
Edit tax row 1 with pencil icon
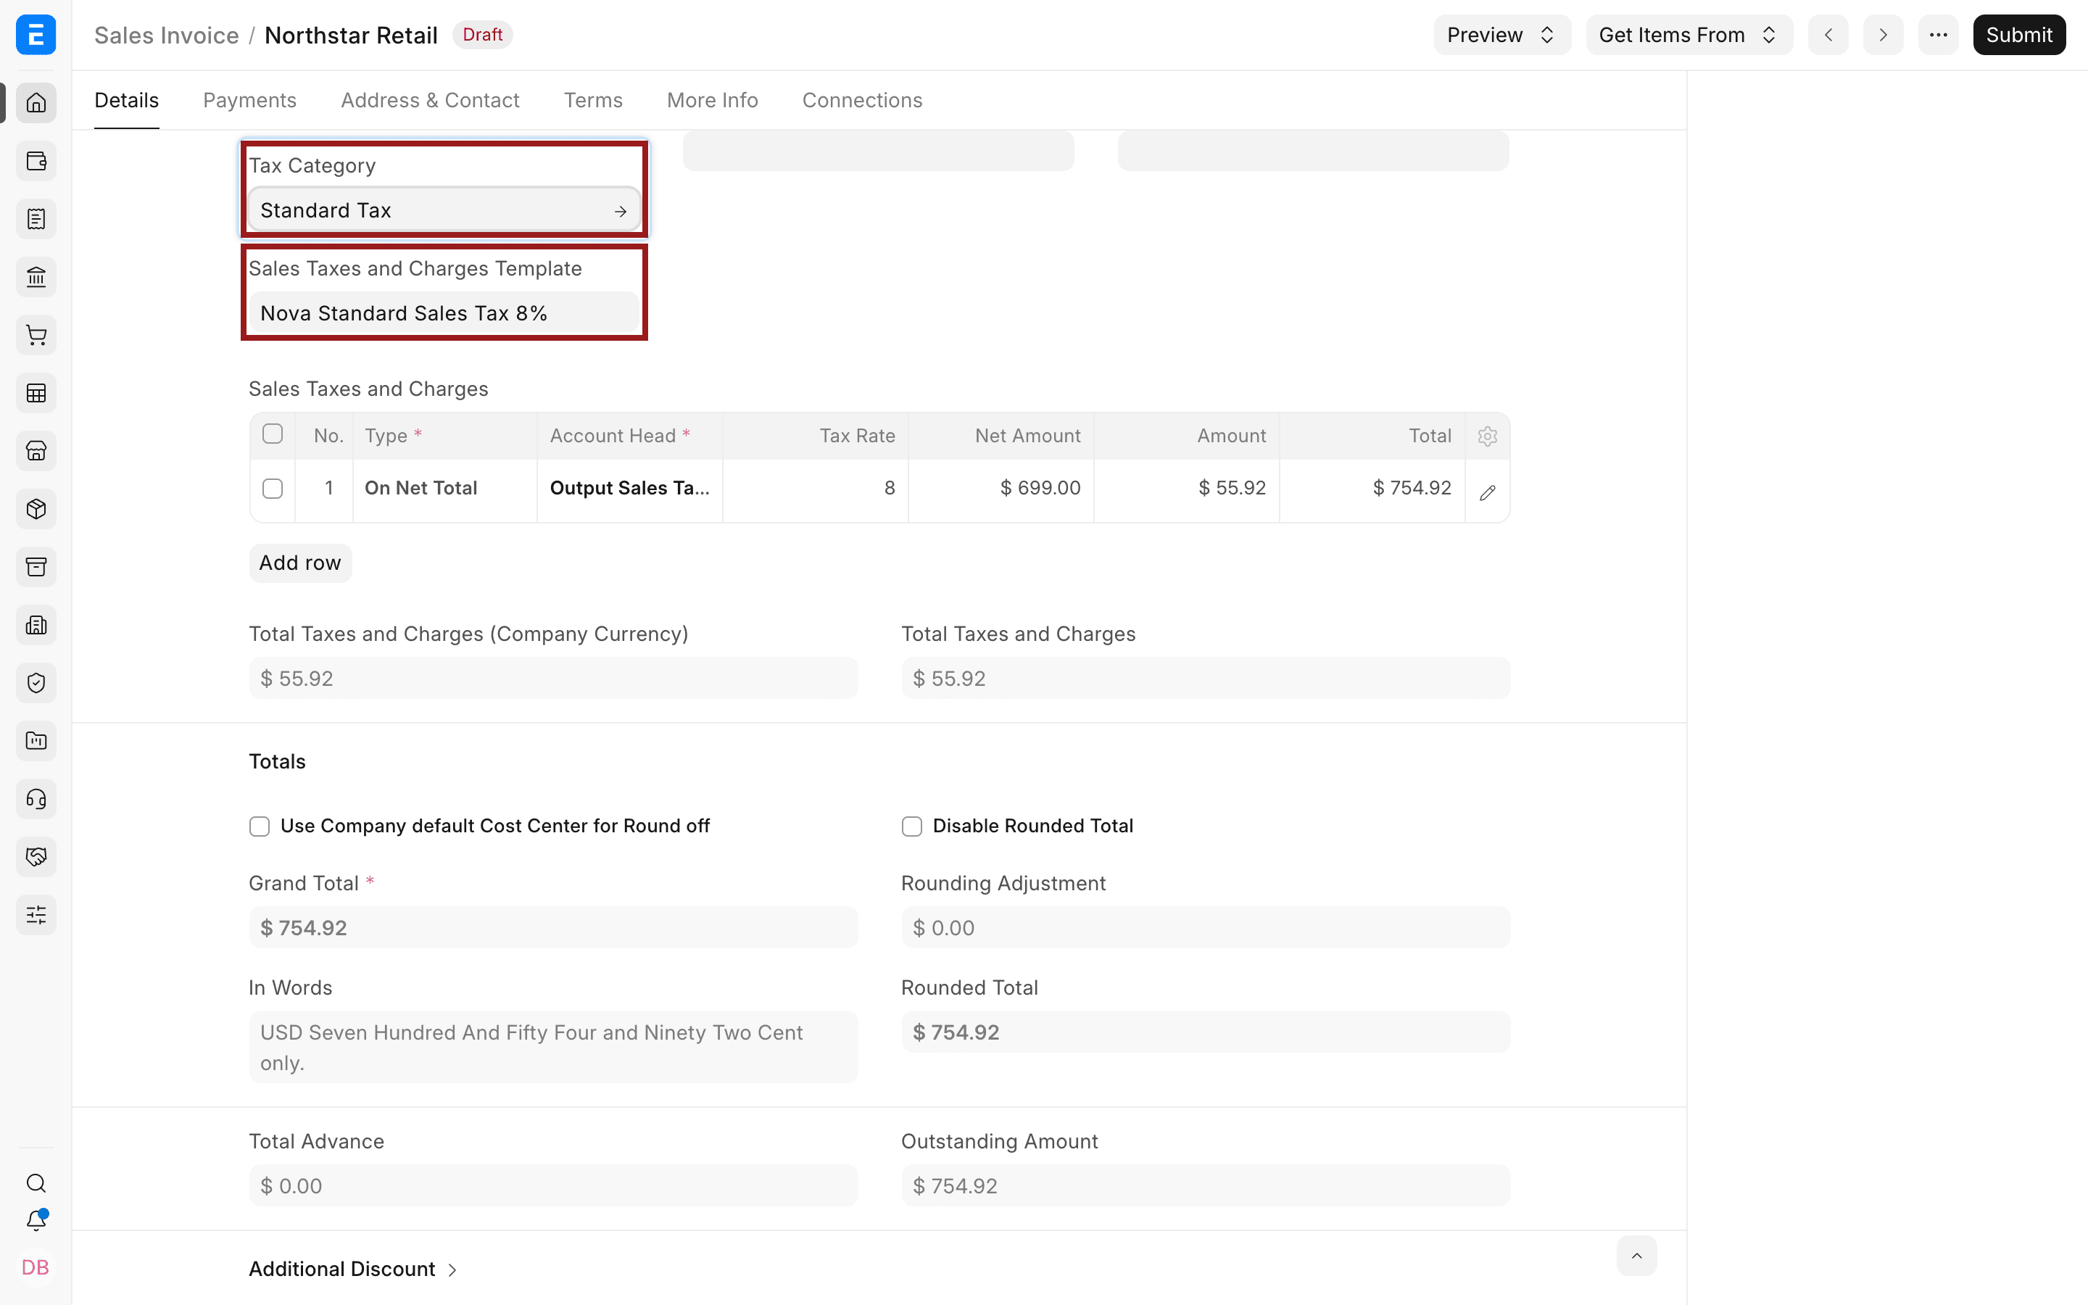click(x=1488, y=492)
